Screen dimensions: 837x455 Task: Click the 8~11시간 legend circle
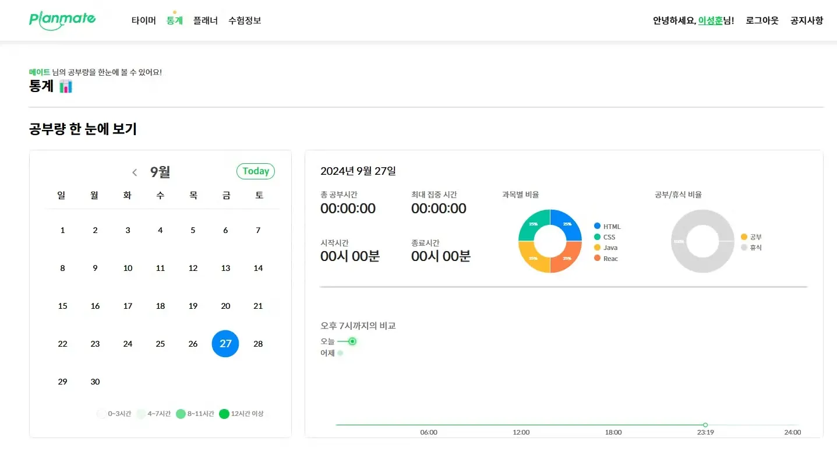click(181, 414)
